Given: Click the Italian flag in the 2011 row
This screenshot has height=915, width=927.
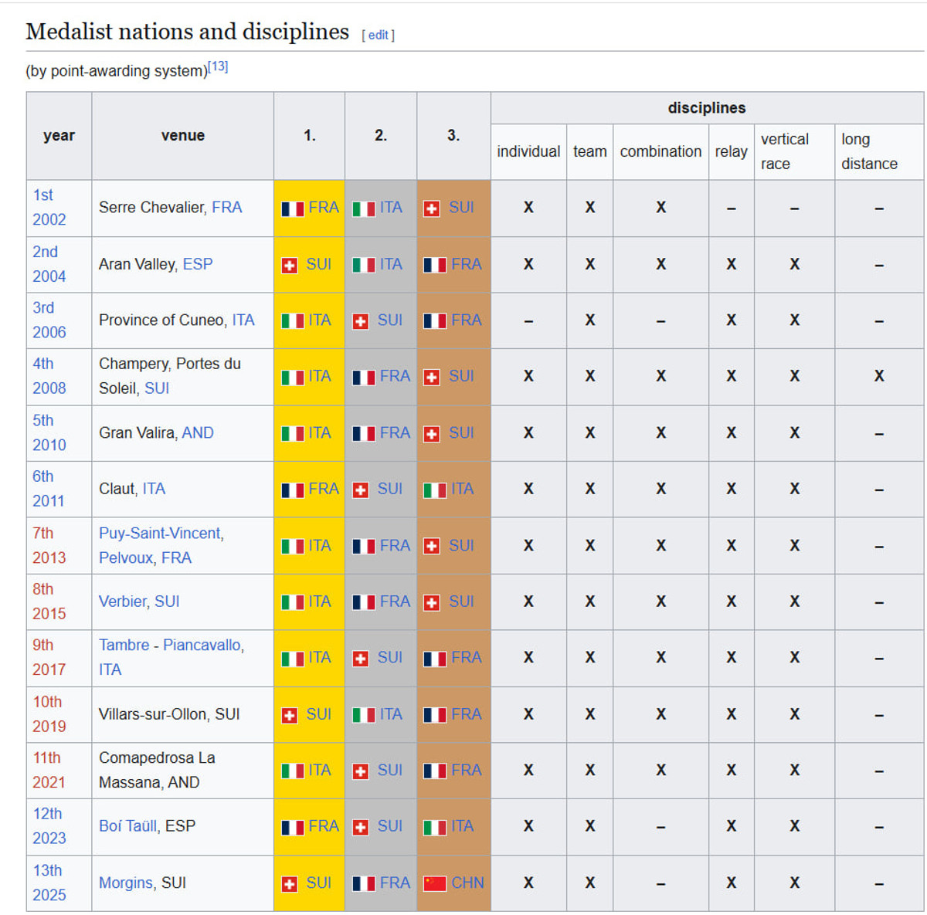Looking at the screenshot, I should pos(435,490).
